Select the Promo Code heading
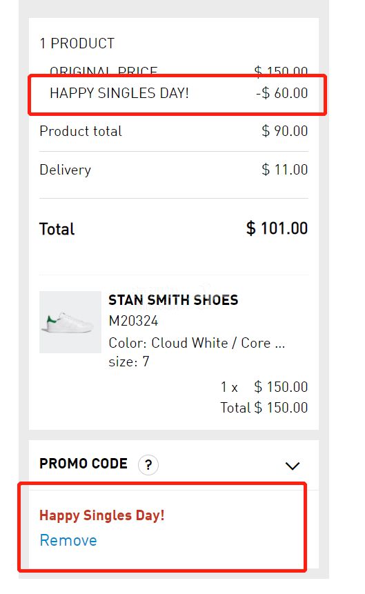This screenshot has height=594, width=365. point(83,464)
